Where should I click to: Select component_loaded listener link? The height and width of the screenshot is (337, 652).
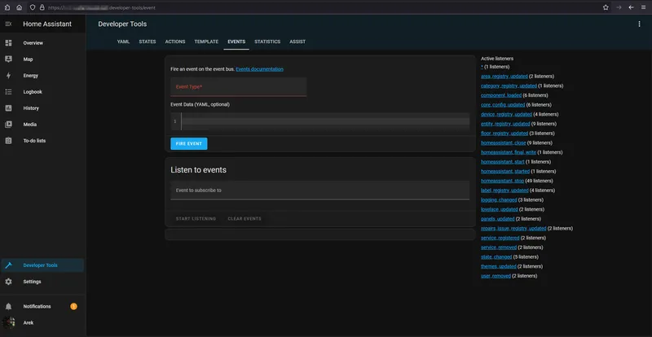[x=501, y=95]
